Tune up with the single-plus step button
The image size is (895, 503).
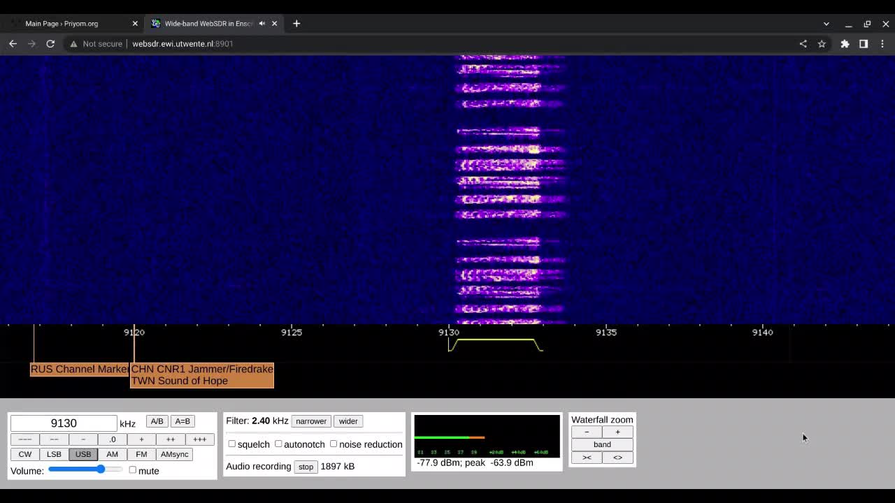[141, 439]
